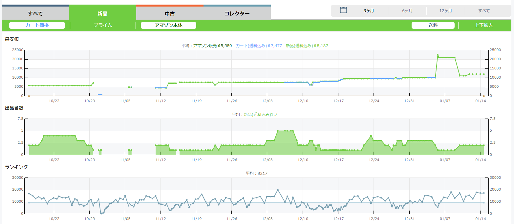Image resolution: width=514 pixels, height=224 pixels.
Task: Open the 中古 tab
Action: (170, 13)
